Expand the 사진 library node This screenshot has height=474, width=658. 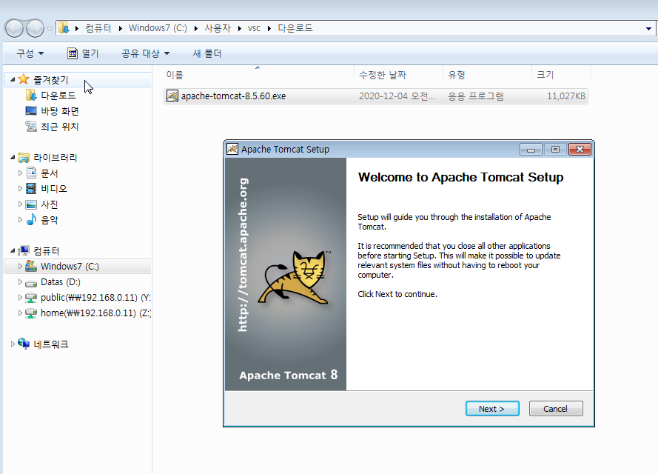(x=20, y=204)
